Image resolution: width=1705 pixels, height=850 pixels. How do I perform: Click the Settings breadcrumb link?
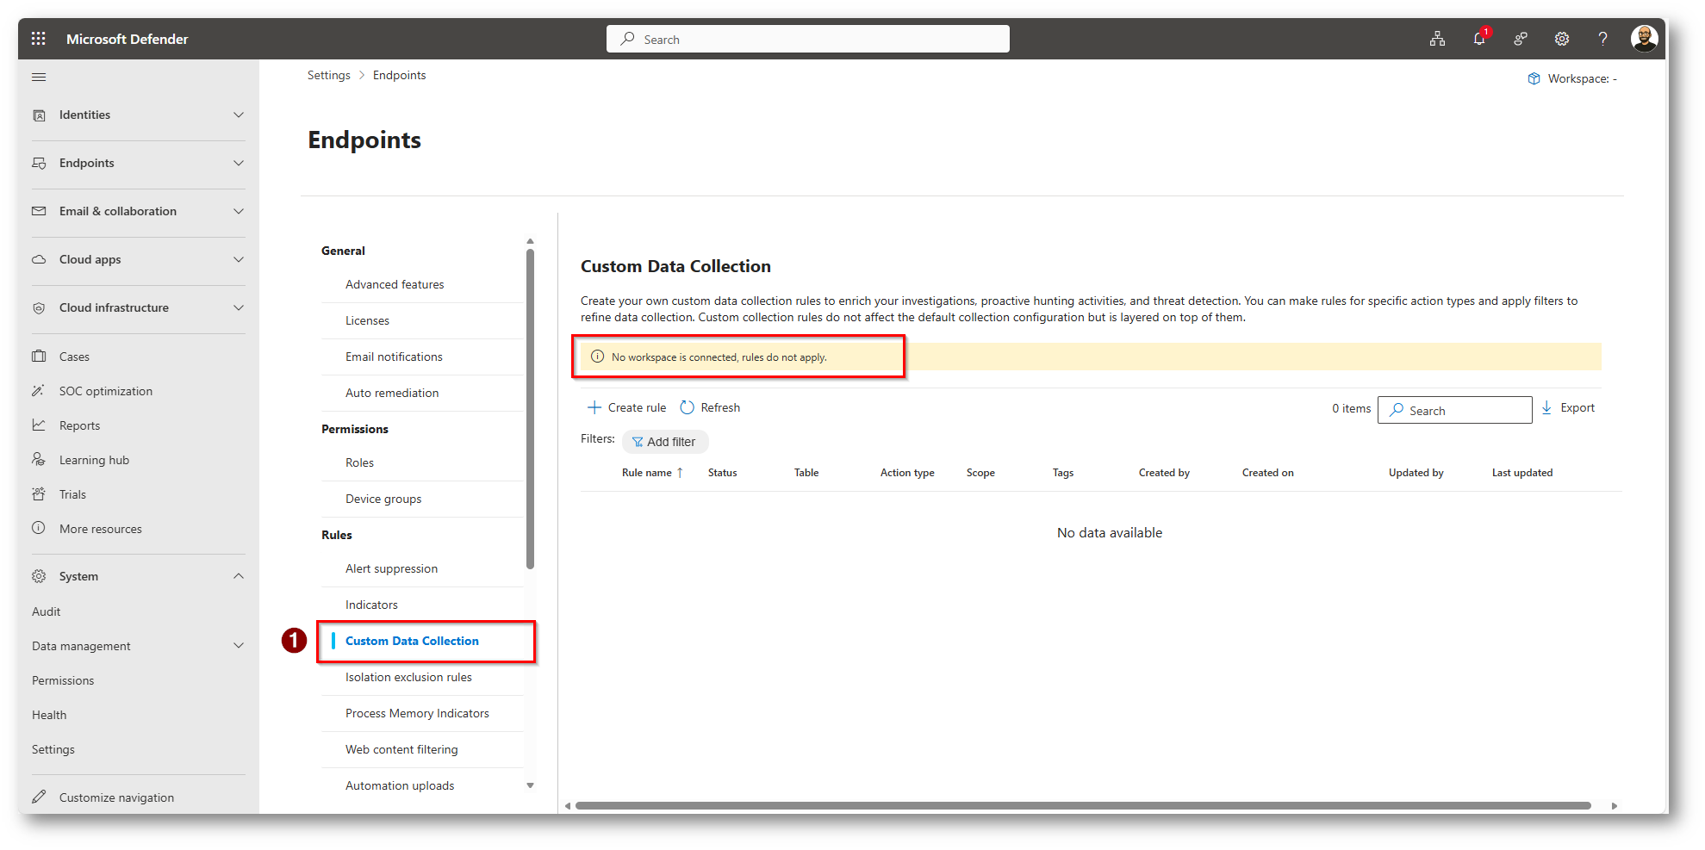point(328,76)
